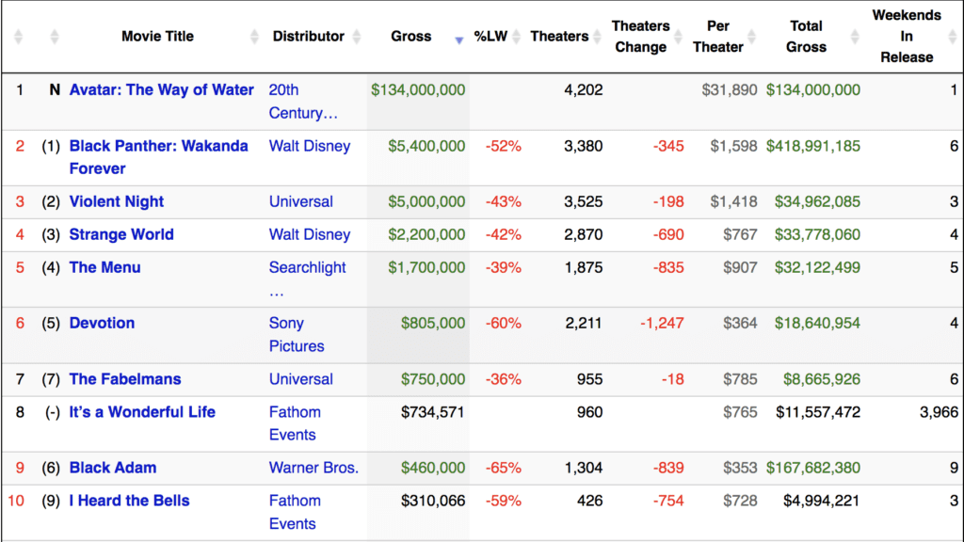Open I Heard the Bells link

point(129,501)
